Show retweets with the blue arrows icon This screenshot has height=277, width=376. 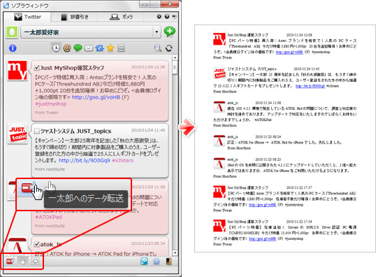click(99, 48)
